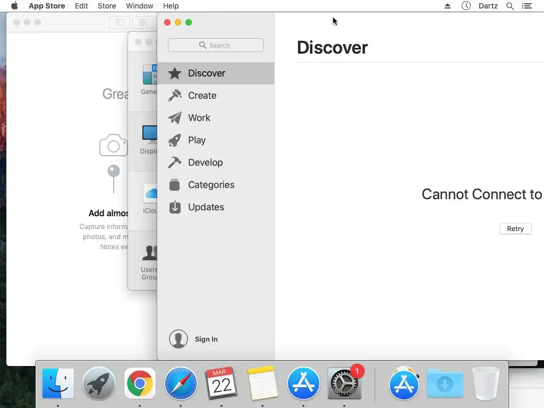Click the "Cannot Connect to" message text

tap(482, 194)
